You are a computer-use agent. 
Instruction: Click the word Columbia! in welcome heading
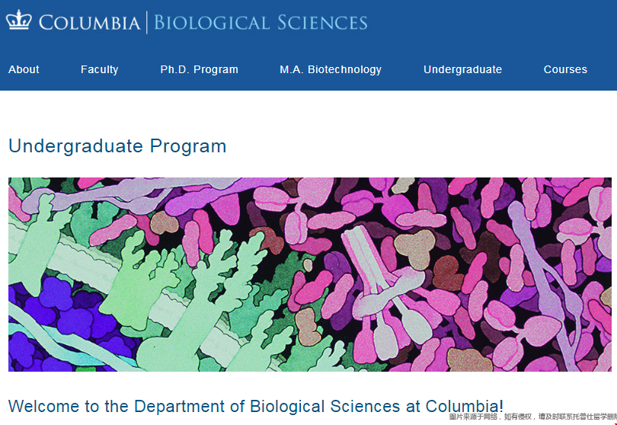[465, 406]
